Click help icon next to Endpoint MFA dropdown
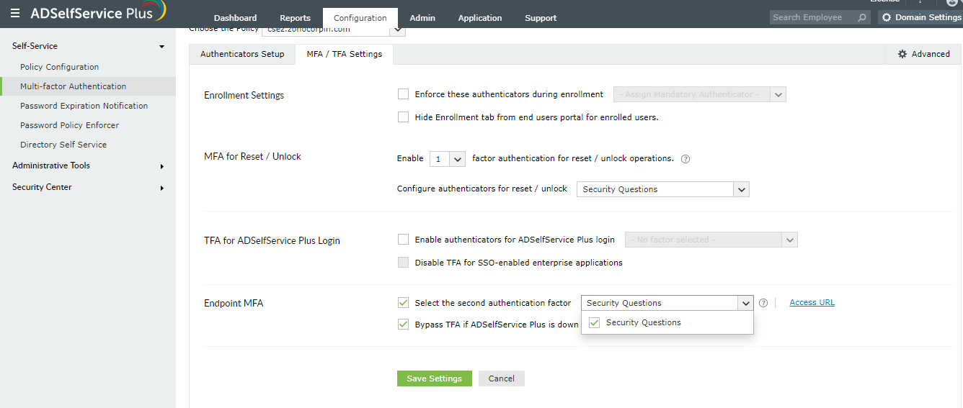 click(763, 303)
